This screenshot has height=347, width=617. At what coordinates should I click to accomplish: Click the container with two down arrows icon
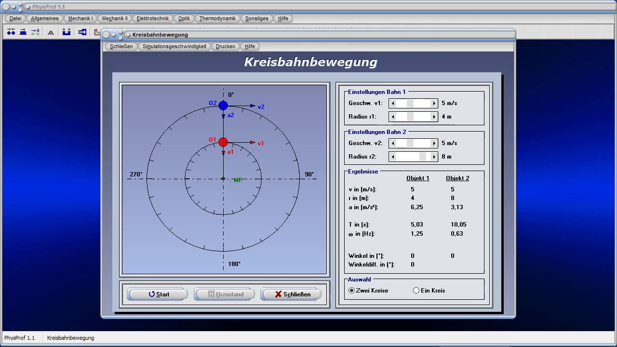click(x=67, y=32)
